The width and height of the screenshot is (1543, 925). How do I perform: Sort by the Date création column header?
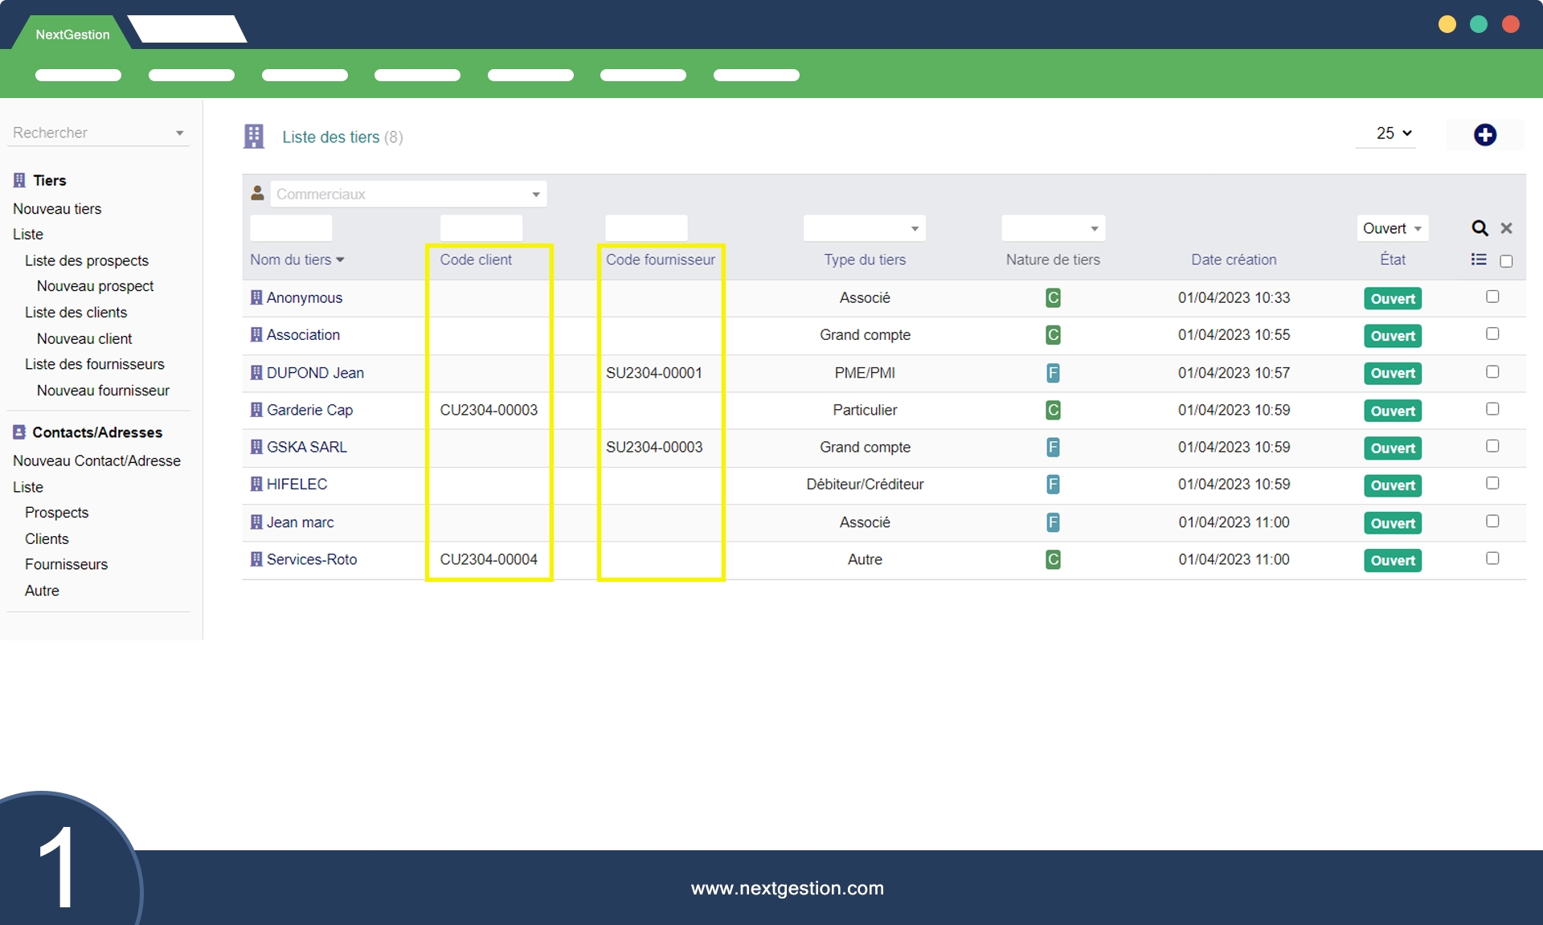tap(1233, 260)
